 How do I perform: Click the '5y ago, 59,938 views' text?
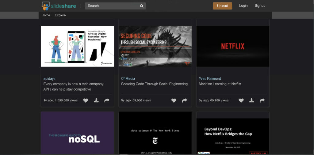click(136, 100)
